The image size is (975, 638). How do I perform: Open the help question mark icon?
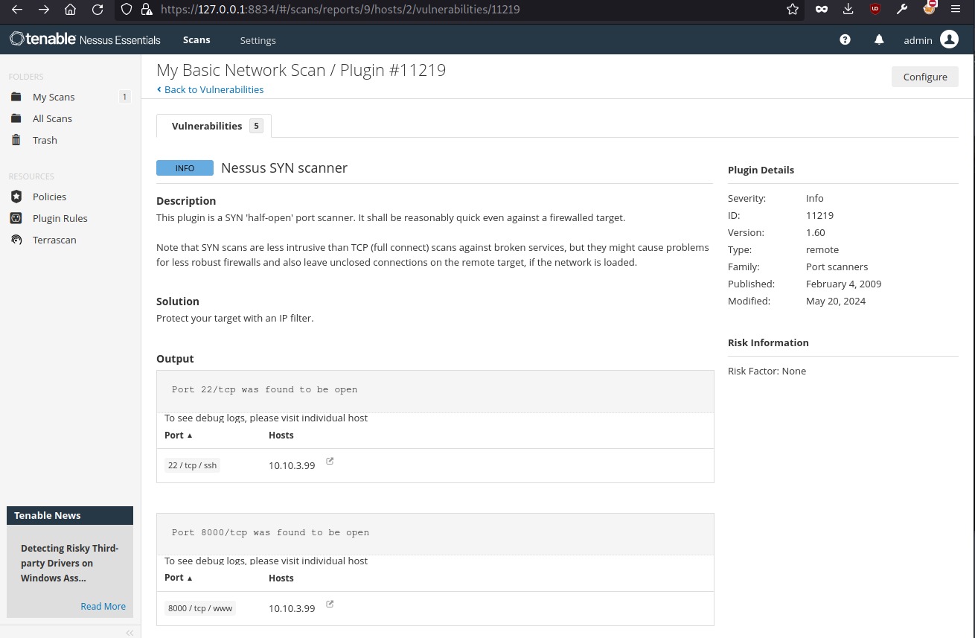845,40
